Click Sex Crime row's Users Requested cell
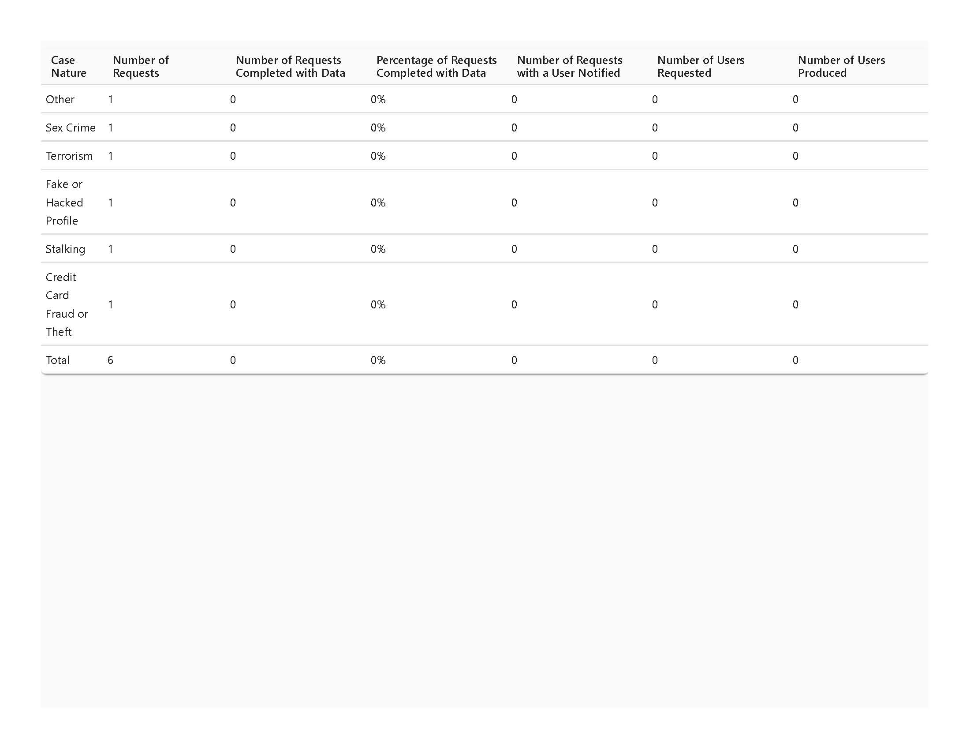This screenshot has height=750, width=970. (655, 128)
